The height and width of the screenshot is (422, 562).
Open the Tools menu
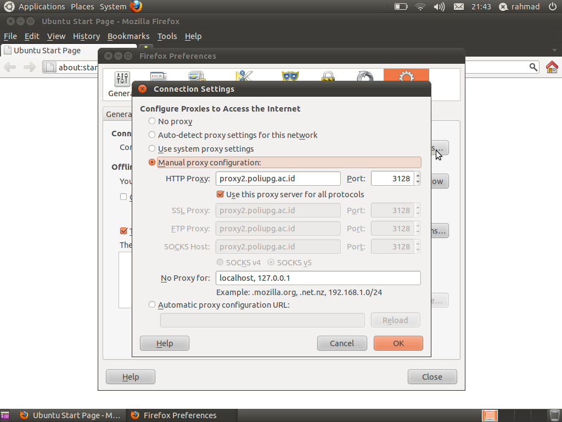point(167,36)
